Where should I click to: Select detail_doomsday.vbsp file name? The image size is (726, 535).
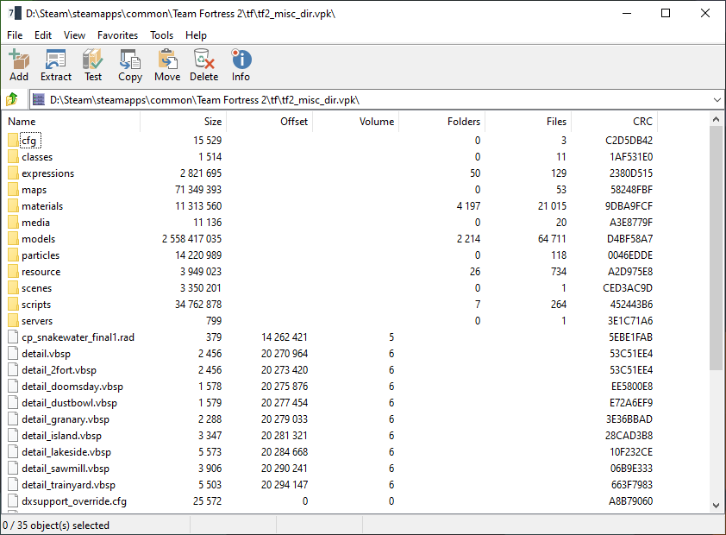coord(72,387)
